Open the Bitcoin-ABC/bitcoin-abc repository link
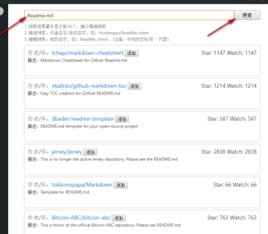Image resolution: width=268 pixels, height=234 pixels. coord(81,218)
